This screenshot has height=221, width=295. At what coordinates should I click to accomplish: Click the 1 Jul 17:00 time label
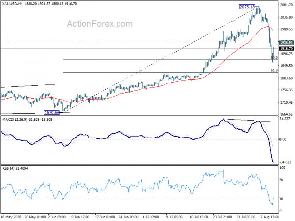coord(151,217)
